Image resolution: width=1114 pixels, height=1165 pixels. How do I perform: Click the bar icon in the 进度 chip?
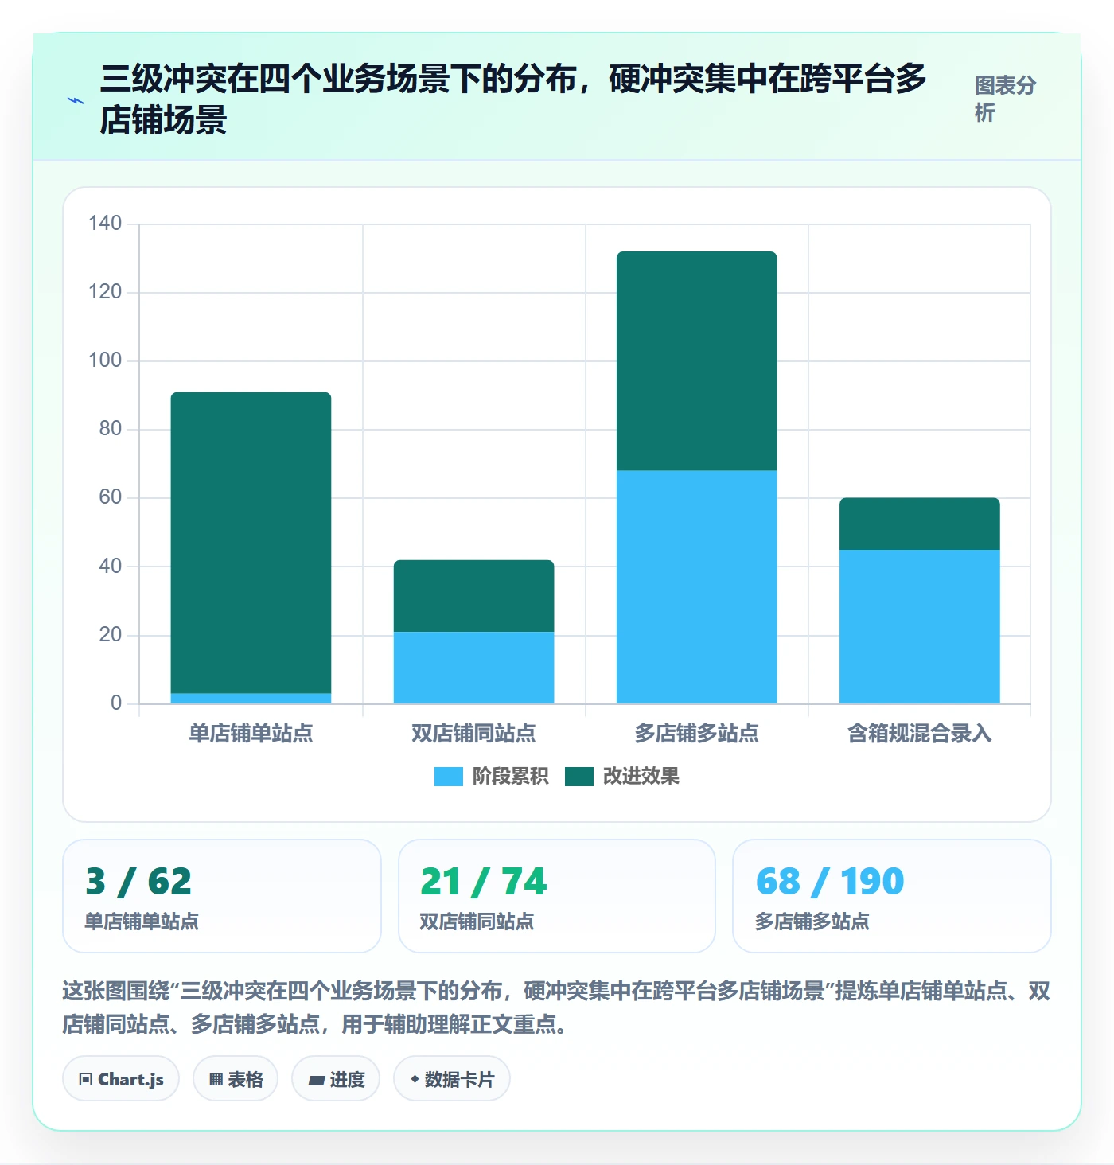[x=316, y=1081]
